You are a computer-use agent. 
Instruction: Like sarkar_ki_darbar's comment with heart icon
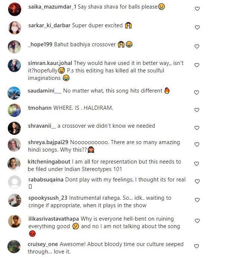pos(197,27)
